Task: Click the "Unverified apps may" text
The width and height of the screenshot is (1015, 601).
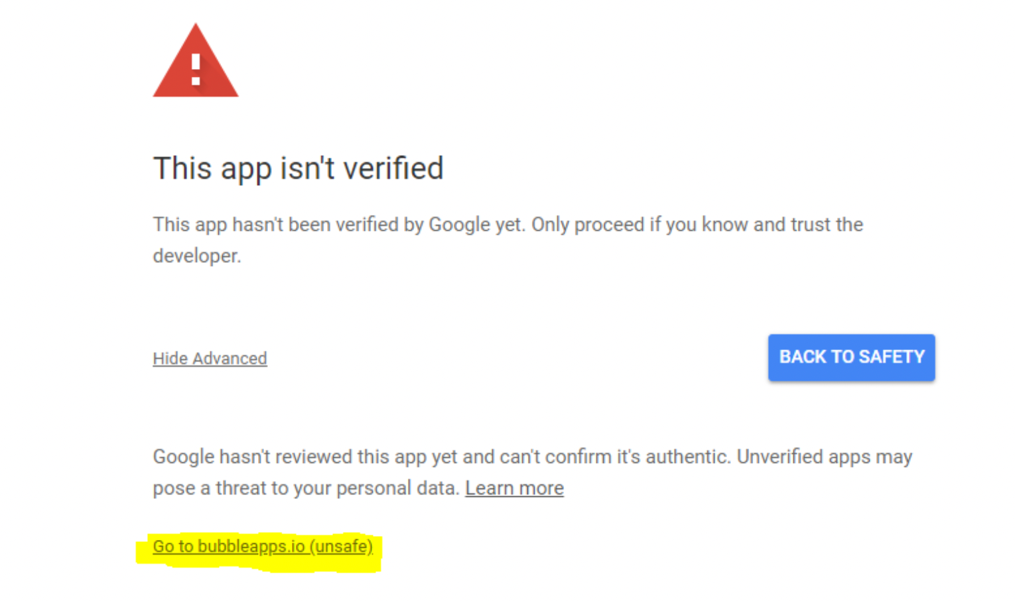Action: point(825,457)
